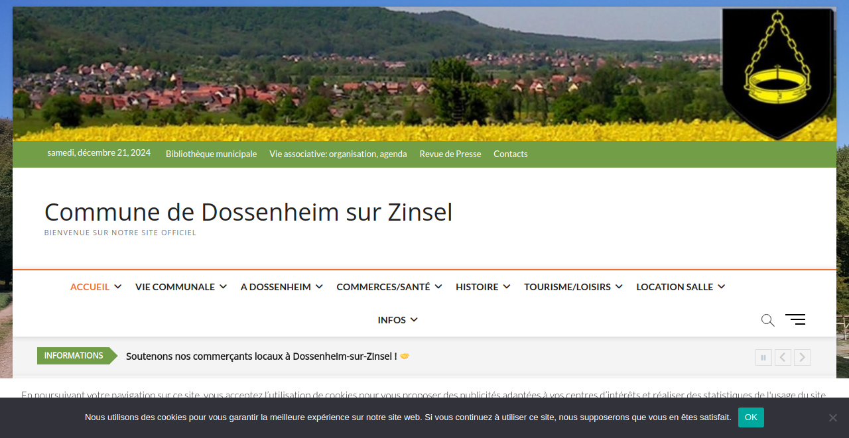Open the COMMERCES/SANTÉ menu item
Viewport: 849px width, 438px height.
pyautogui.click(x=383, y=287)
